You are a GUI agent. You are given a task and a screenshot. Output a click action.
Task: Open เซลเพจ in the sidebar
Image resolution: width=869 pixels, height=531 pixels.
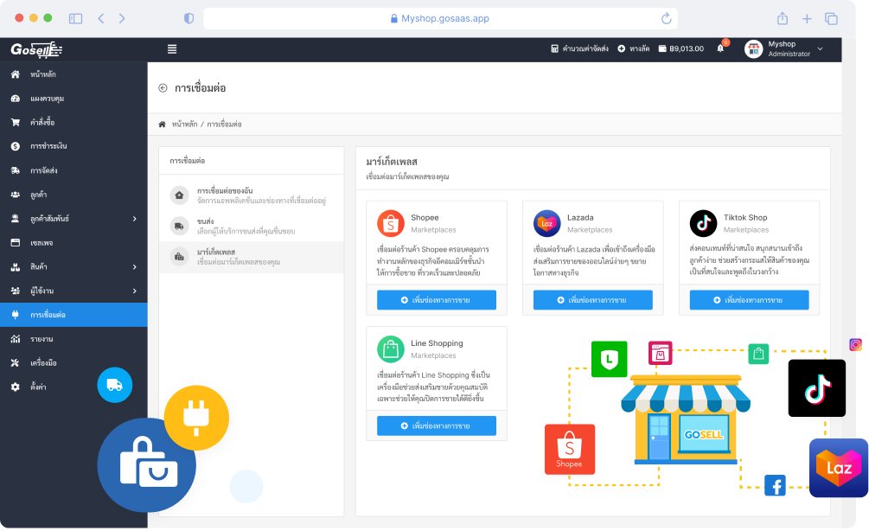(73, 243)
